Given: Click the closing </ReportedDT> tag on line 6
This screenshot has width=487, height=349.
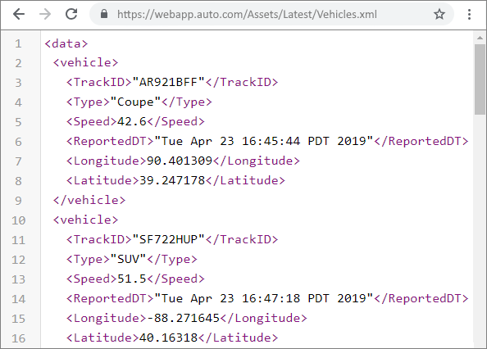Looking at the screenshot, I should coord(421,141).
